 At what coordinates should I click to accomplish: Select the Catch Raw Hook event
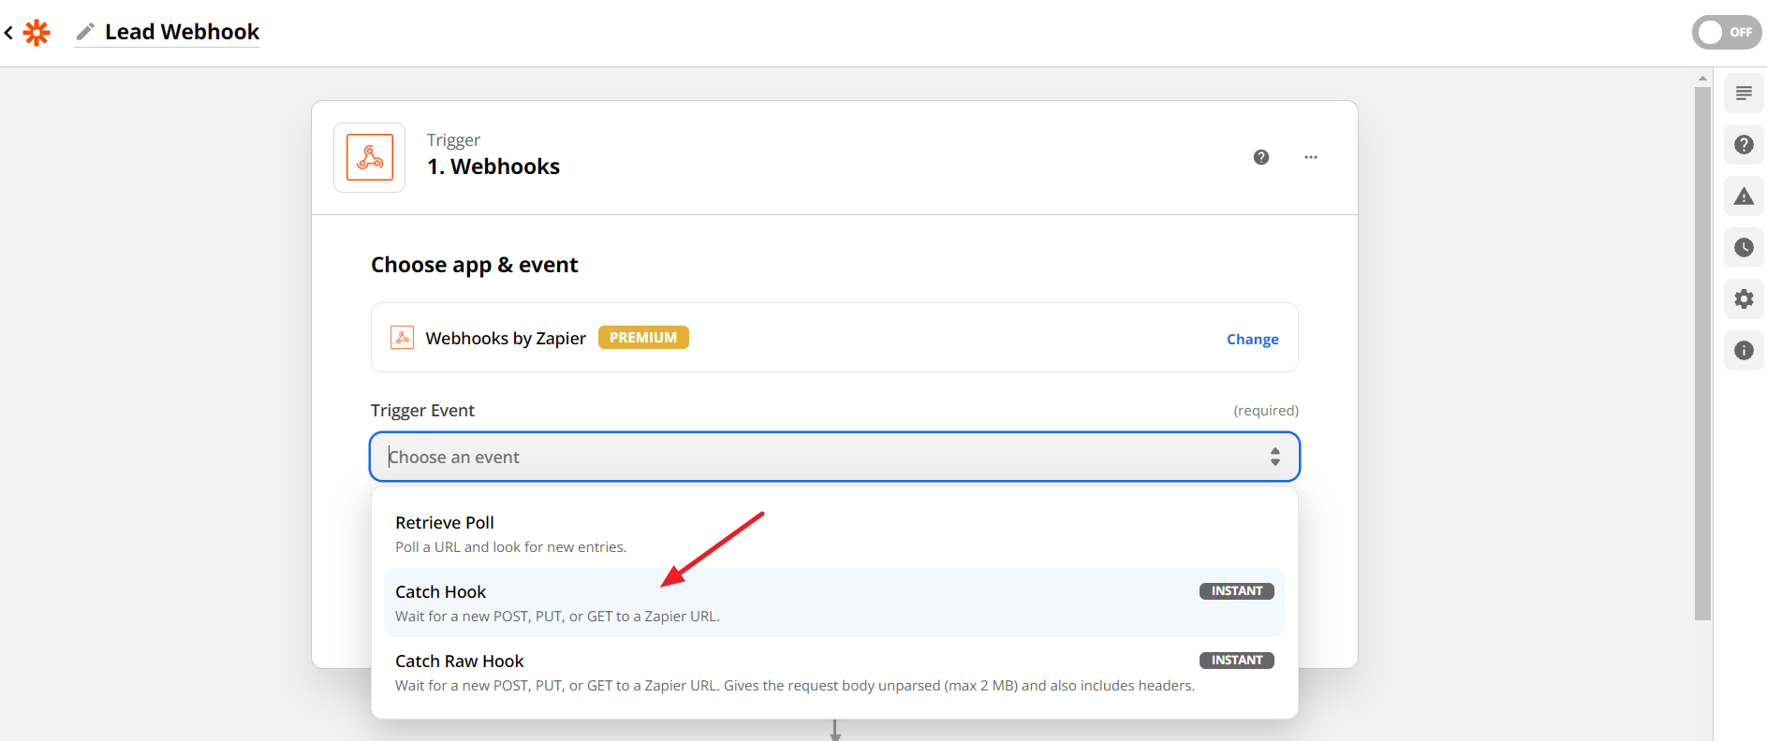(834, 672)
